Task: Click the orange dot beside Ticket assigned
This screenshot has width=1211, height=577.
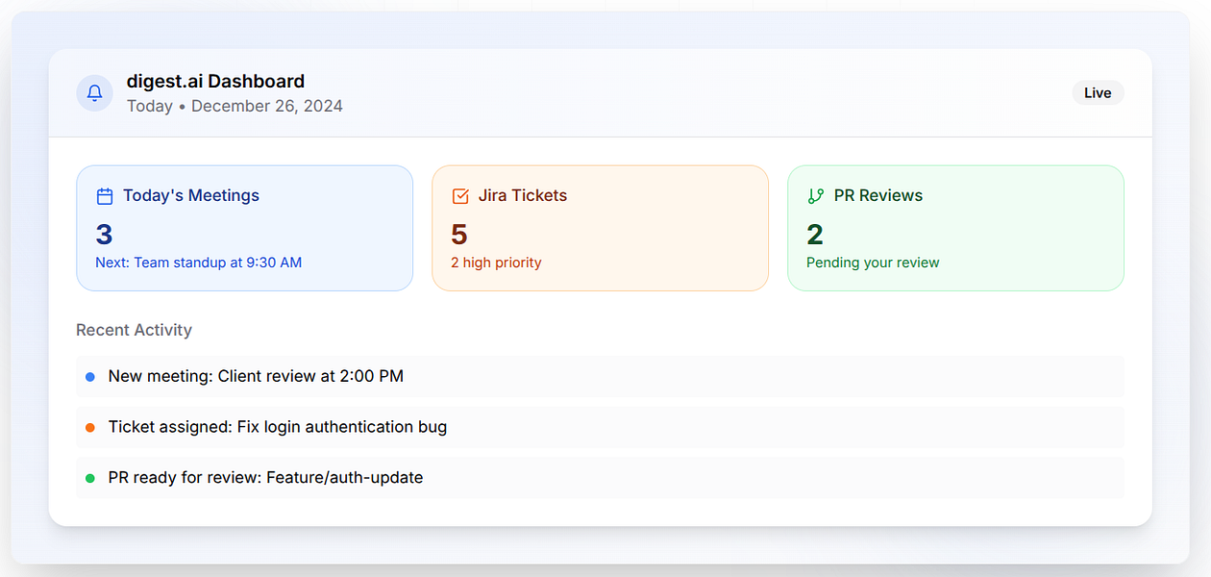Action: 90,427
